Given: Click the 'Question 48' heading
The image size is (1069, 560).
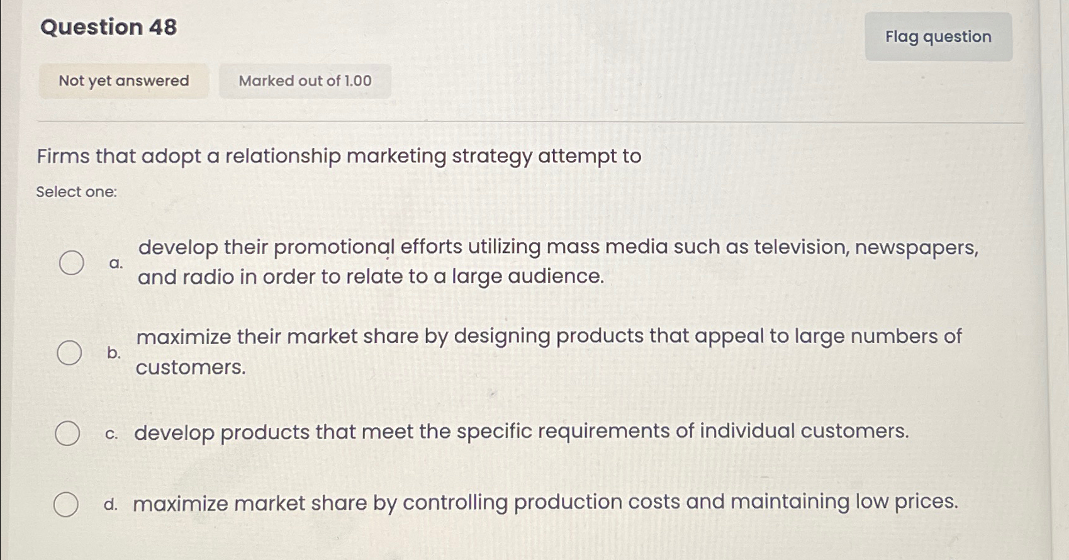Looking at the screenshot, I should tap(109, 27).
